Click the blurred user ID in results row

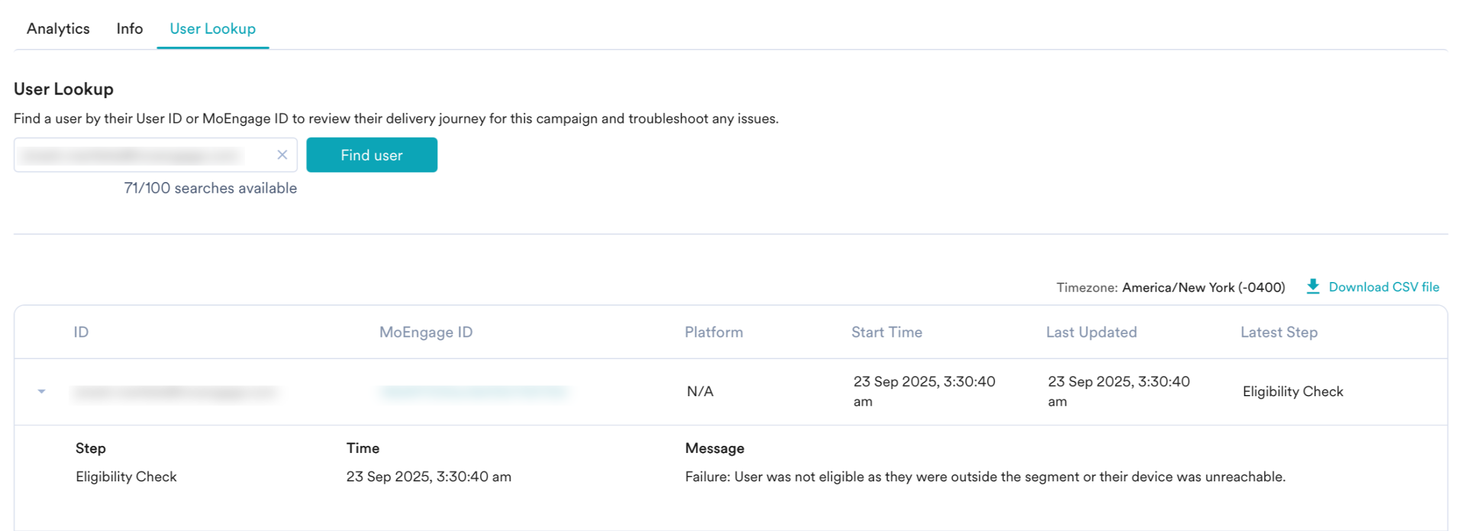coord(175,393)
